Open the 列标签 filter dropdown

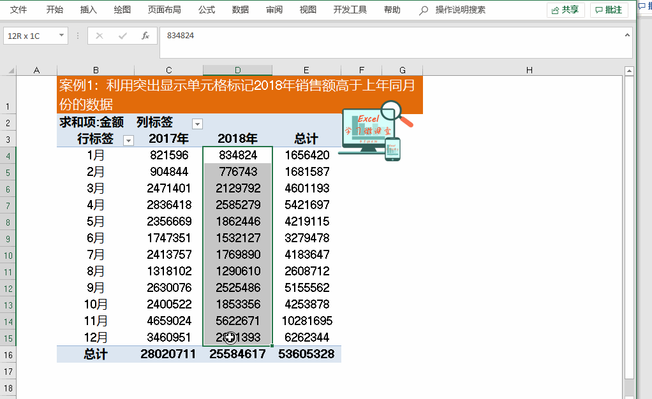pos(198,124)
